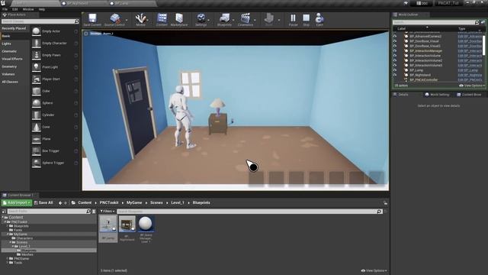Viewport: 488px width, 275px height.
Task: Open the Help menu
Action: (42, 9)
